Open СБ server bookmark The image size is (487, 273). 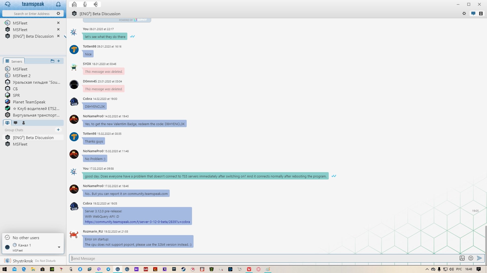tap(33, 89)
